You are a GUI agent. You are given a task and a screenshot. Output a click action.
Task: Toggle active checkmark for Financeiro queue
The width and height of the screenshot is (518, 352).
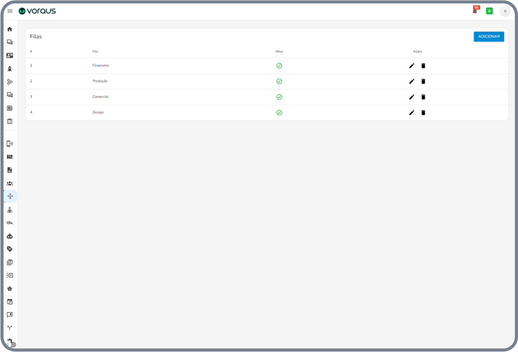(x=279, y=65)
